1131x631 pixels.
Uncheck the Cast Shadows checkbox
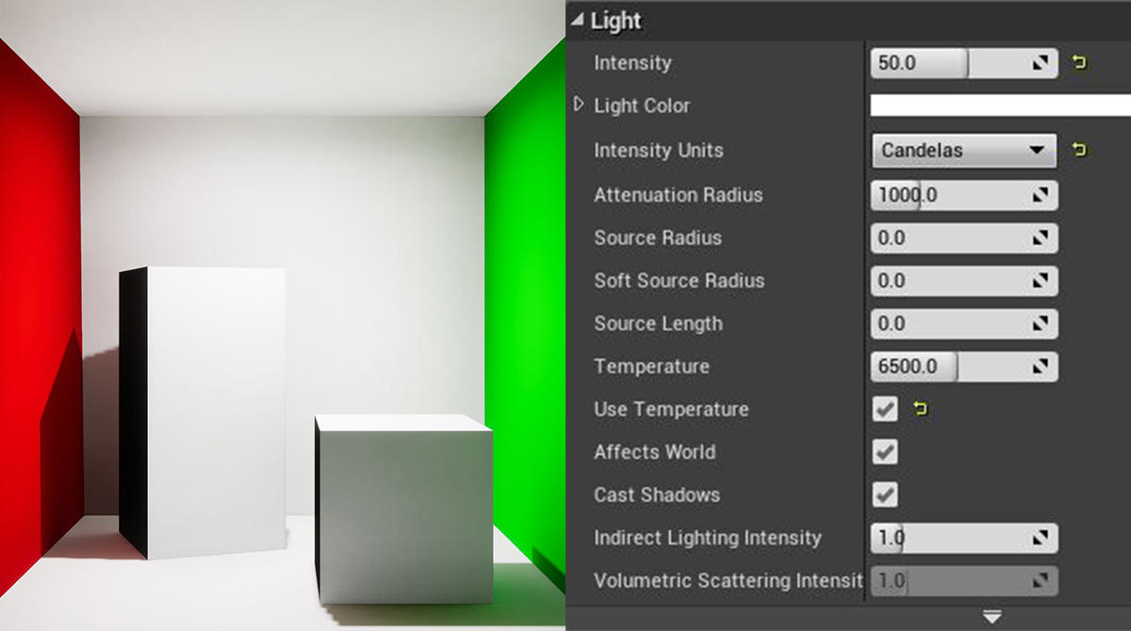coord(885,494)
